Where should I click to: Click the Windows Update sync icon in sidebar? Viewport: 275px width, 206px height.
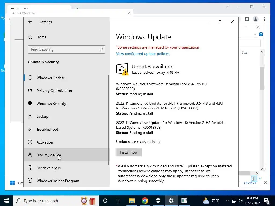click(30, 78)
